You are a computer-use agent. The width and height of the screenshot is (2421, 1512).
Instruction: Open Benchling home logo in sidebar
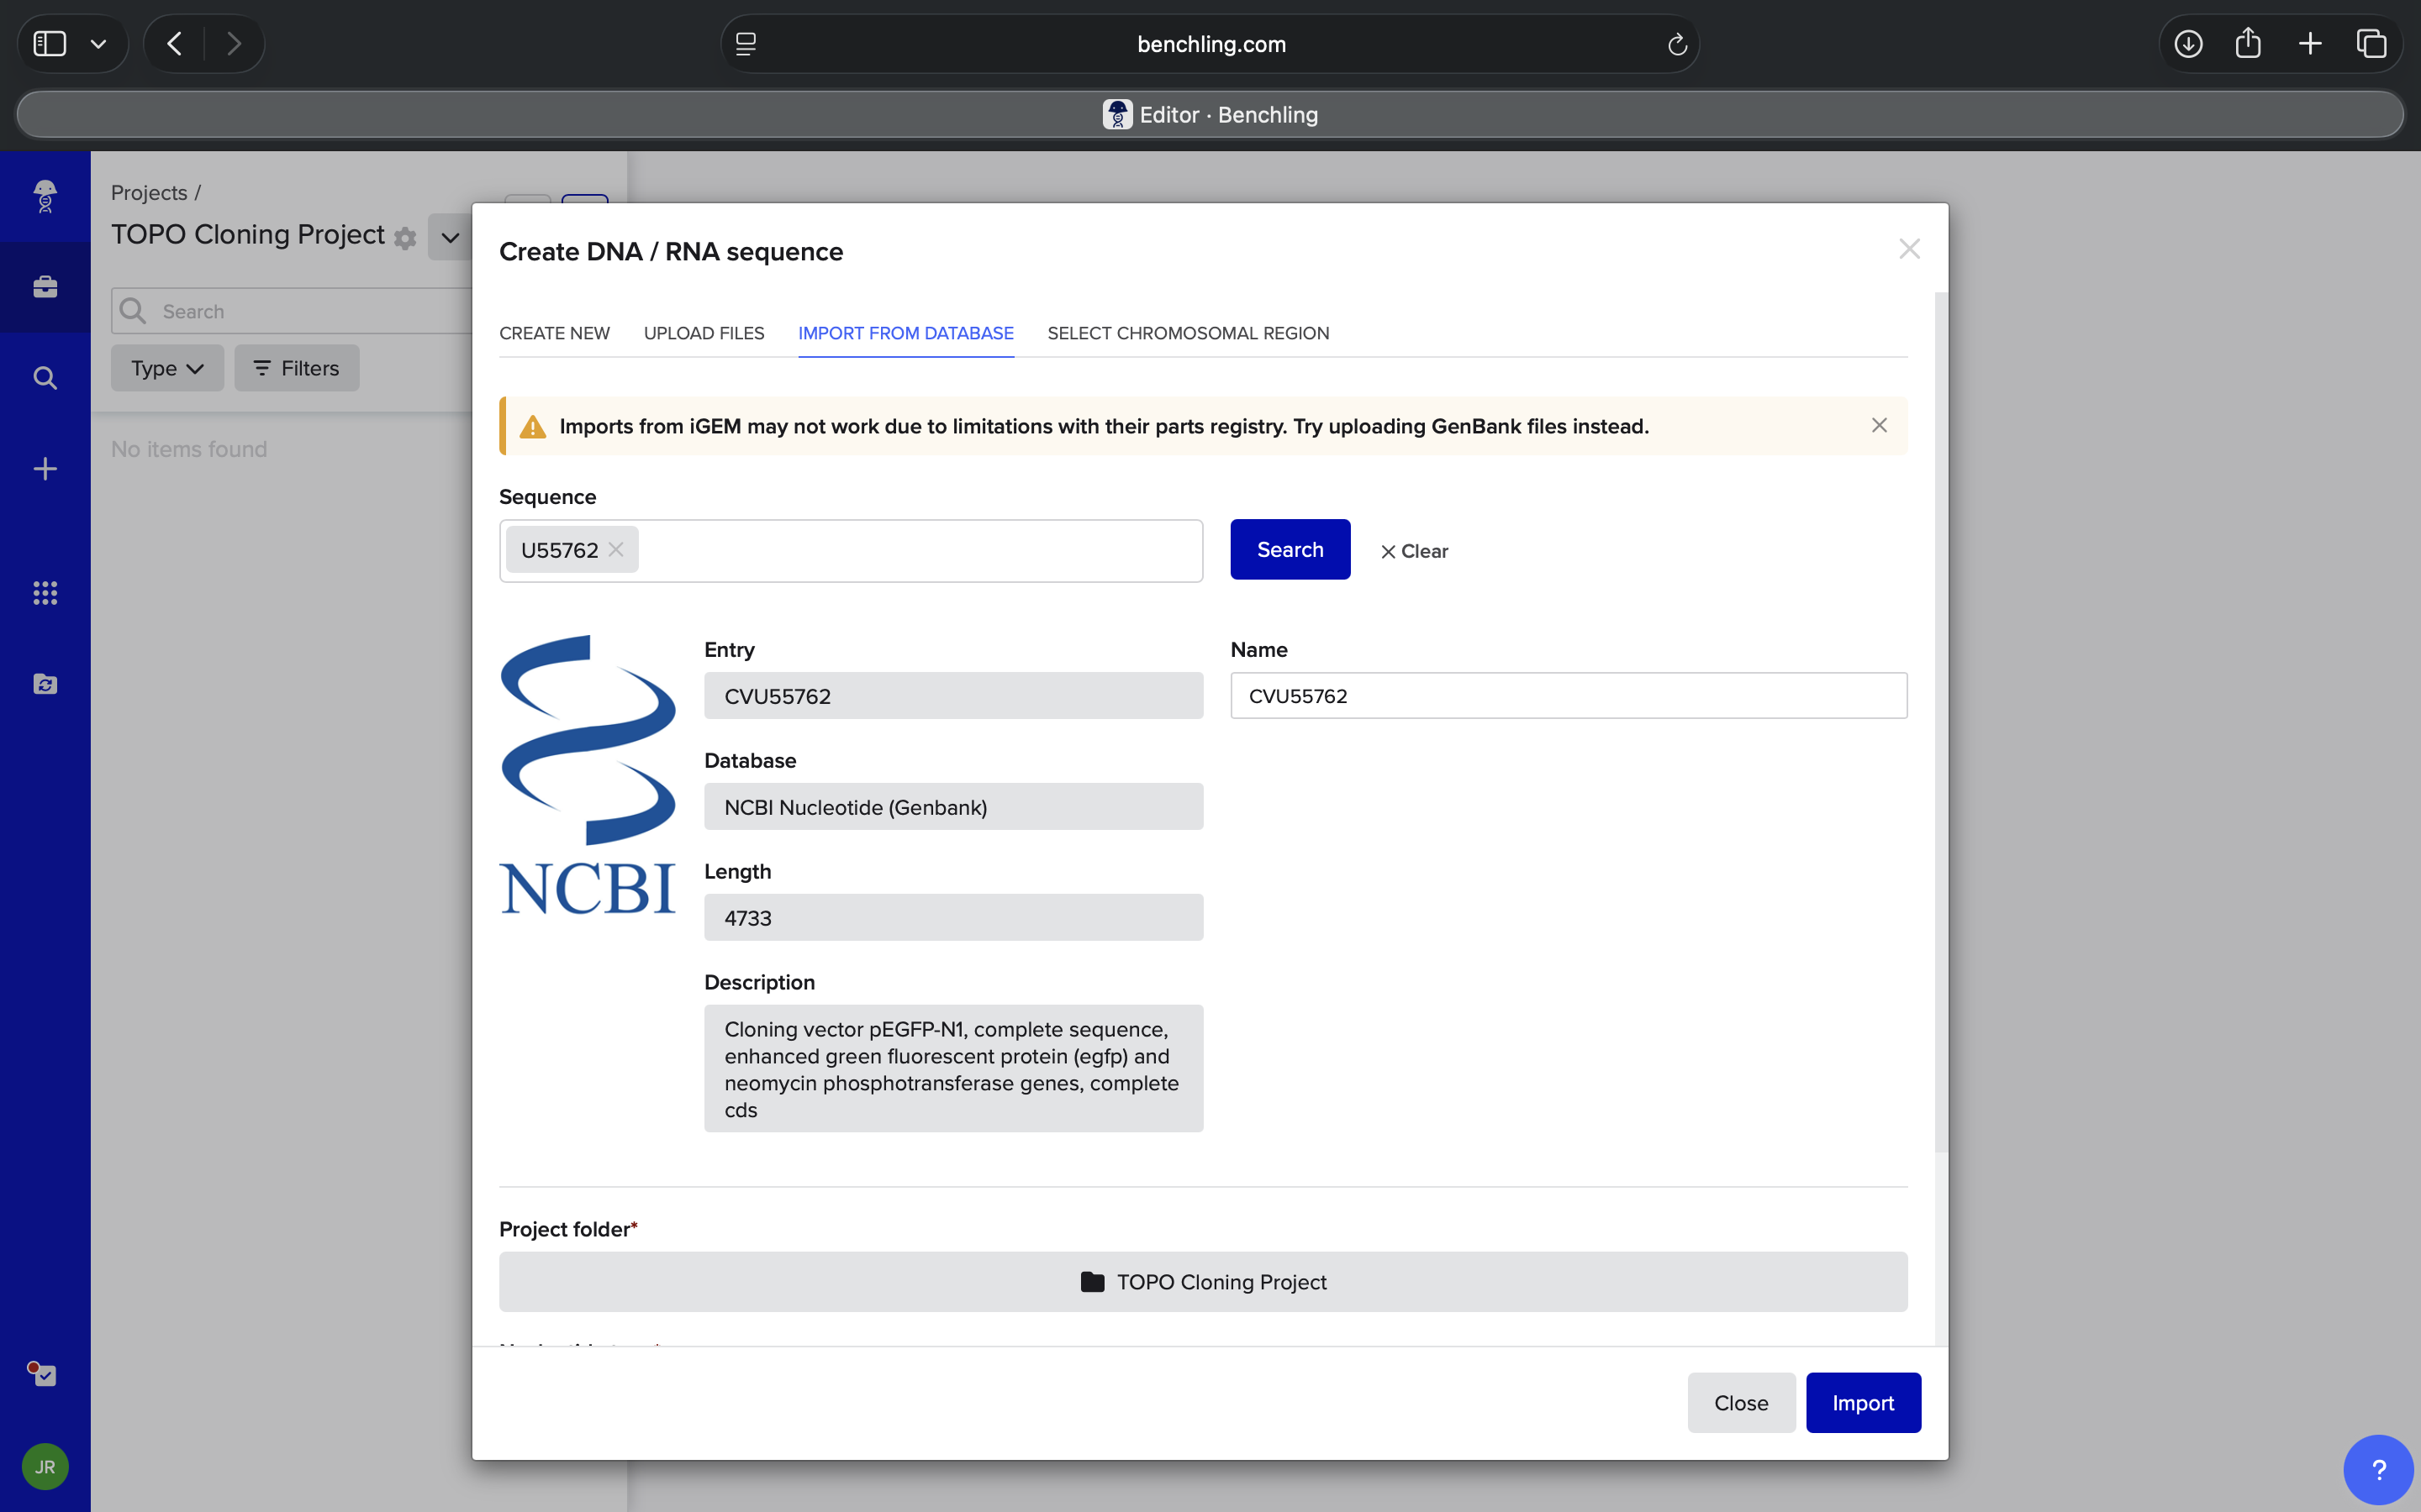point(45,196)
